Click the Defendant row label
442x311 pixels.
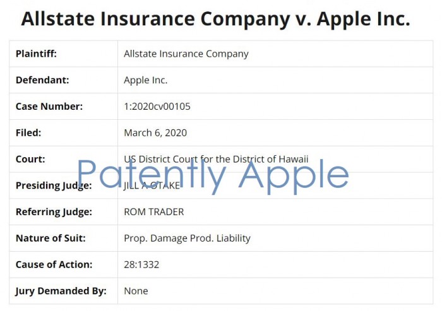click(x=42, y=80)
